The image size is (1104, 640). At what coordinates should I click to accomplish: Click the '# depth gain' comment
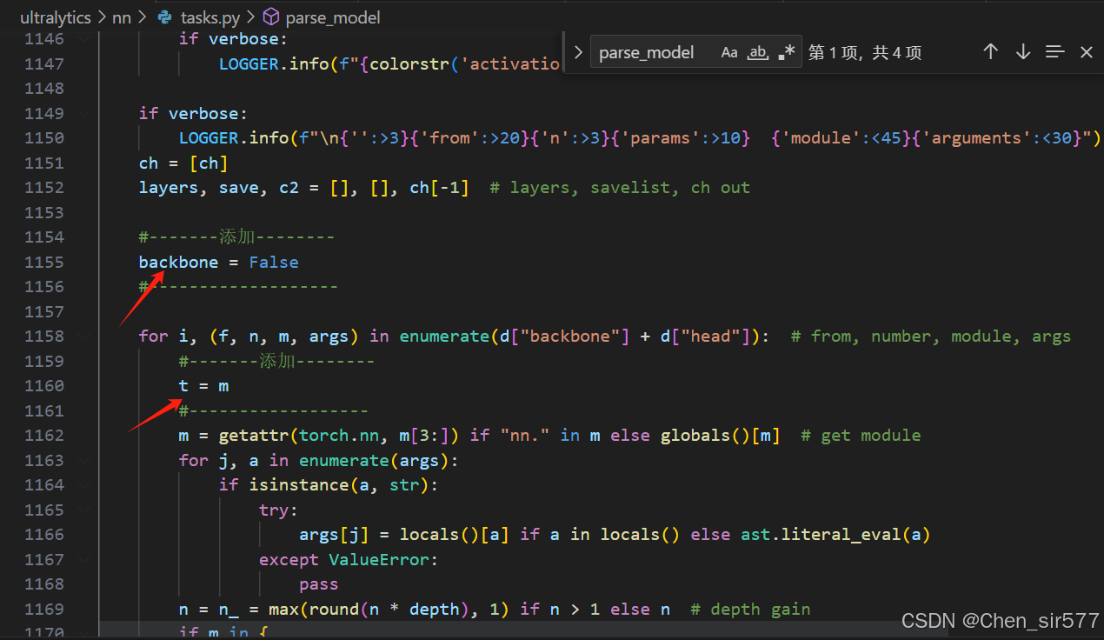point(750,609)
